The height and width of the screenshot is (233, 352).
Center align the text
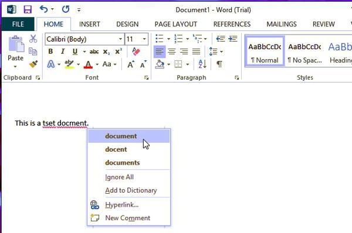172,52
